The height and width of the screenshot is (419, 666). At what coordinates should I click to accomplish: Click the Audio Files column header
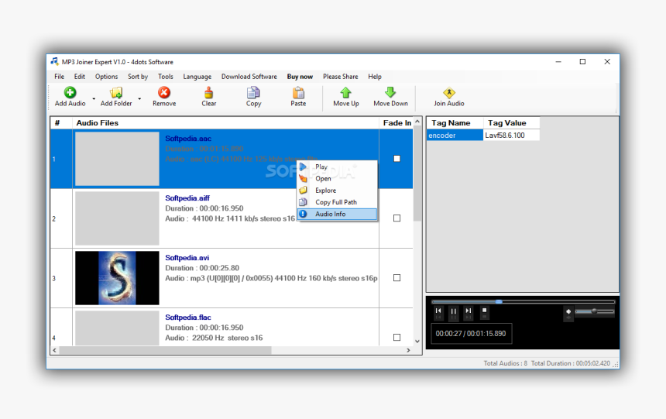point(225,123)
